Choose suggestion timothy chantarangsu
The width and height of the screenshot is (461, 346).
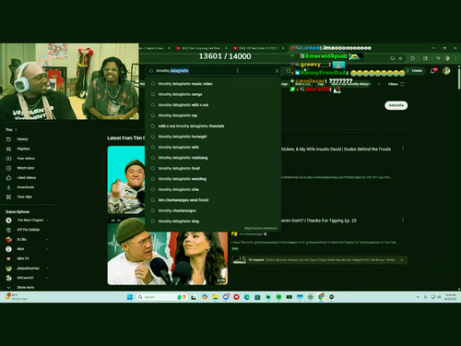(x=213, y=210)
